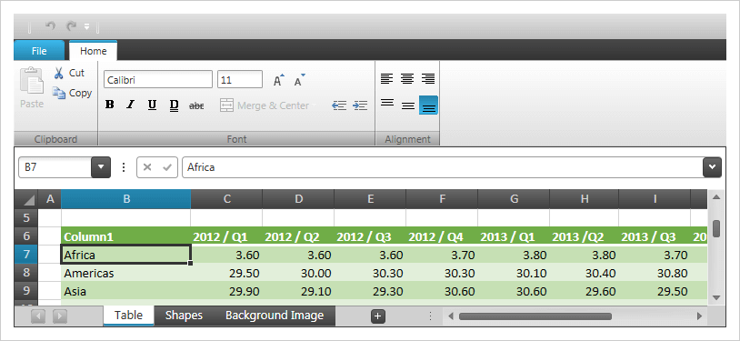Select column F header

pyautogui.click(x=442, y=199)
